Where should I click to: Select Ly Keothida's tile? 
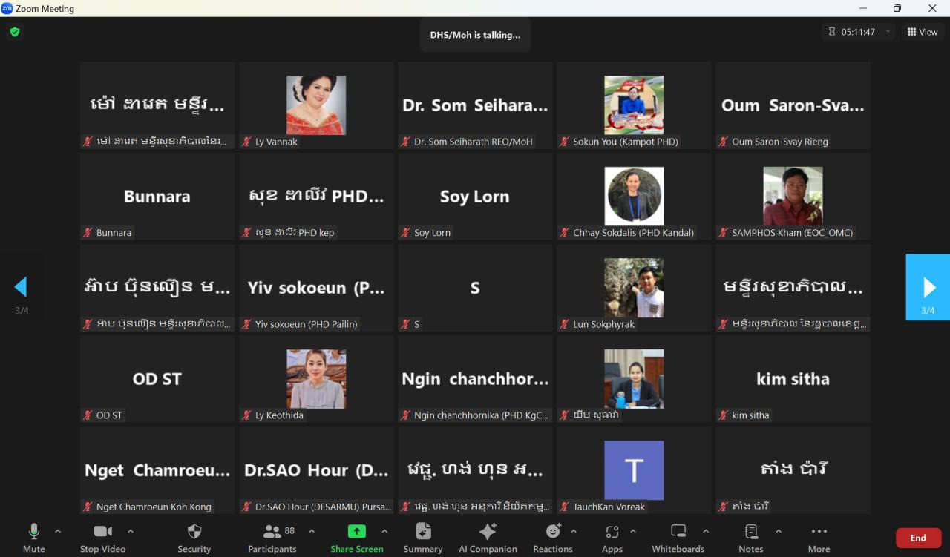(316, 379)
